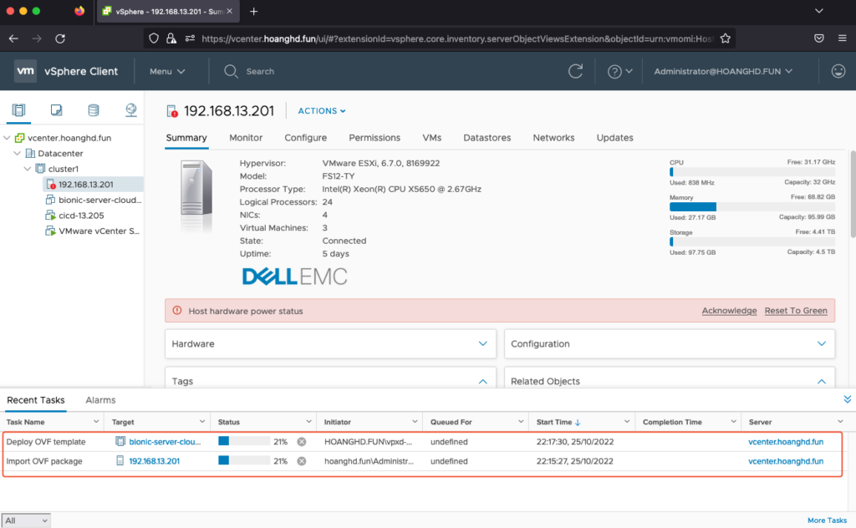Select bionic-server-cloud... in inventory tree
The width and height of the screenshot is (856, 528).
[100, 201]
